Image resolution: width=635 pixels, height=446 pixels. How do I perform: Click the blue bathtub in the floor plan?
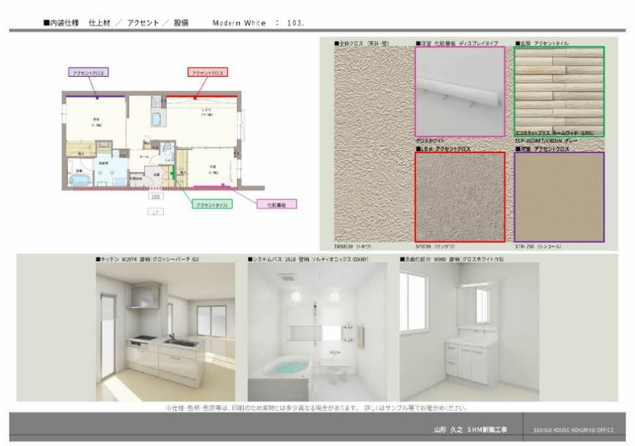tap(80, 180)
